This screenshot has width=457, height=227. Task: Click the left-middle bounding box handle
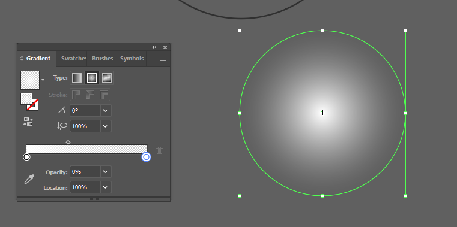tap(240, 113)
